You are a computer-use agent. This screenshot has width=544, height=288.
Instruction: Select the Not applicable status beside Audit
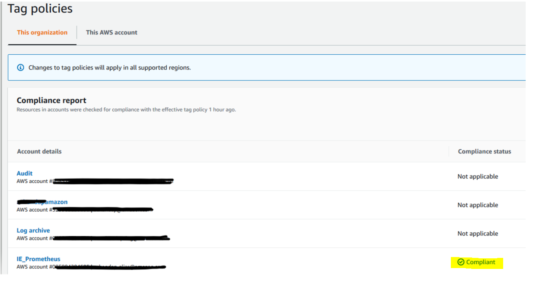(477, 176)
